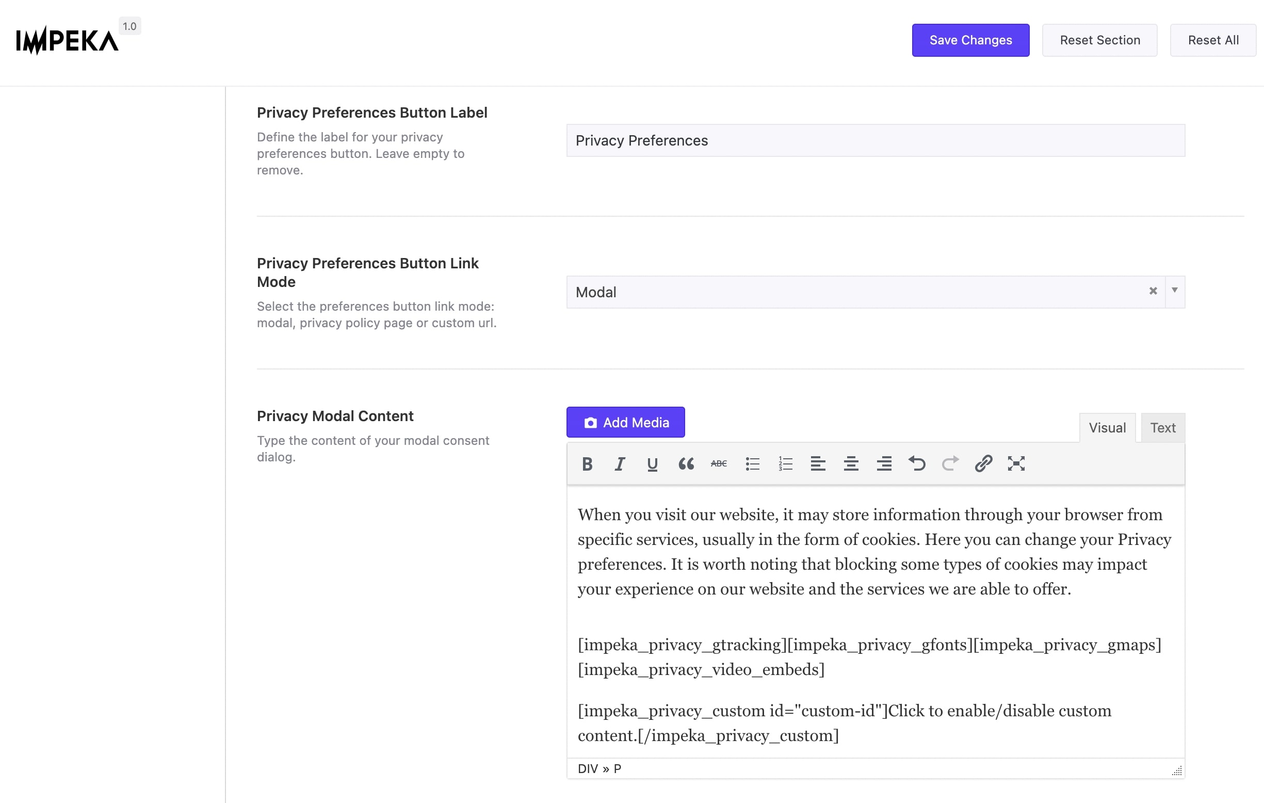
Task: Click the Privacy Preferences label field
Action: [875, 140]
